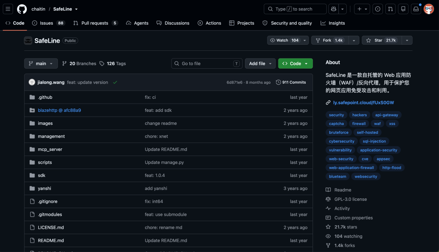439x252 pixels.
Task: Open the Add file dropdown
Action: tap(260, 63)
